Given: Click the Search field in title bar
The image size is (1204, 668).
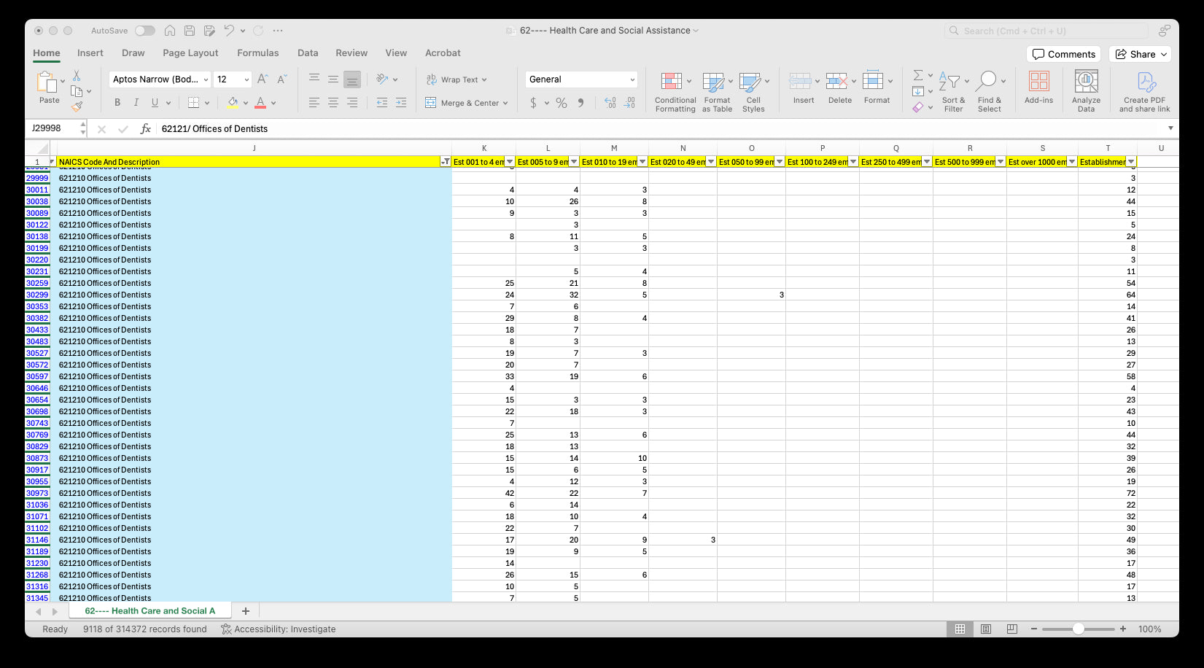Looking at the screenshot, I should [x=1046, y=31].
